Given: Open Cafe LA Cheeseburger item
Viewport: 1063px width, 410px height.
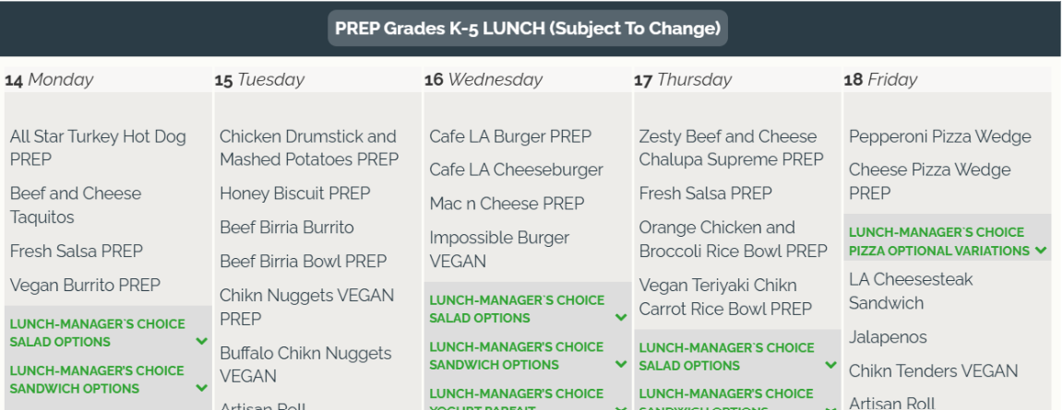Looking at the screenshot, I should point(516,170).
